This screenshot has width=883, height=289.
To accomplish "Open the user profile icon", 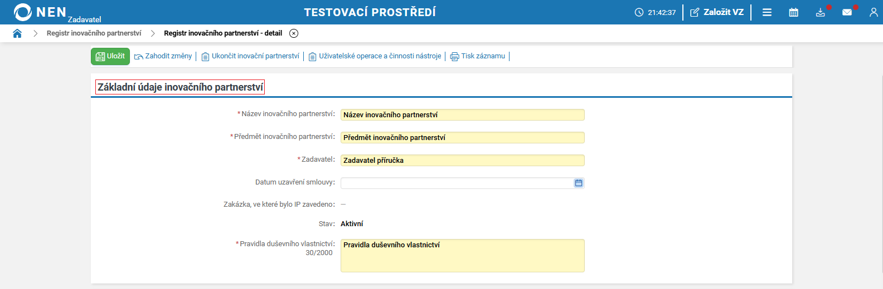I will 873,12.
